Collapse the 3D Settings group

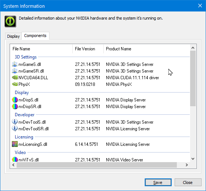point(25,57)
